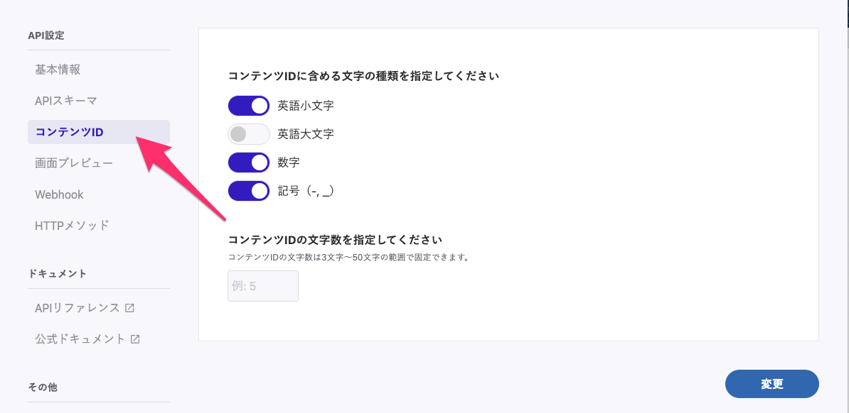
Task: Toggle the 数字 switch
Action: click(x=249, y=163)
